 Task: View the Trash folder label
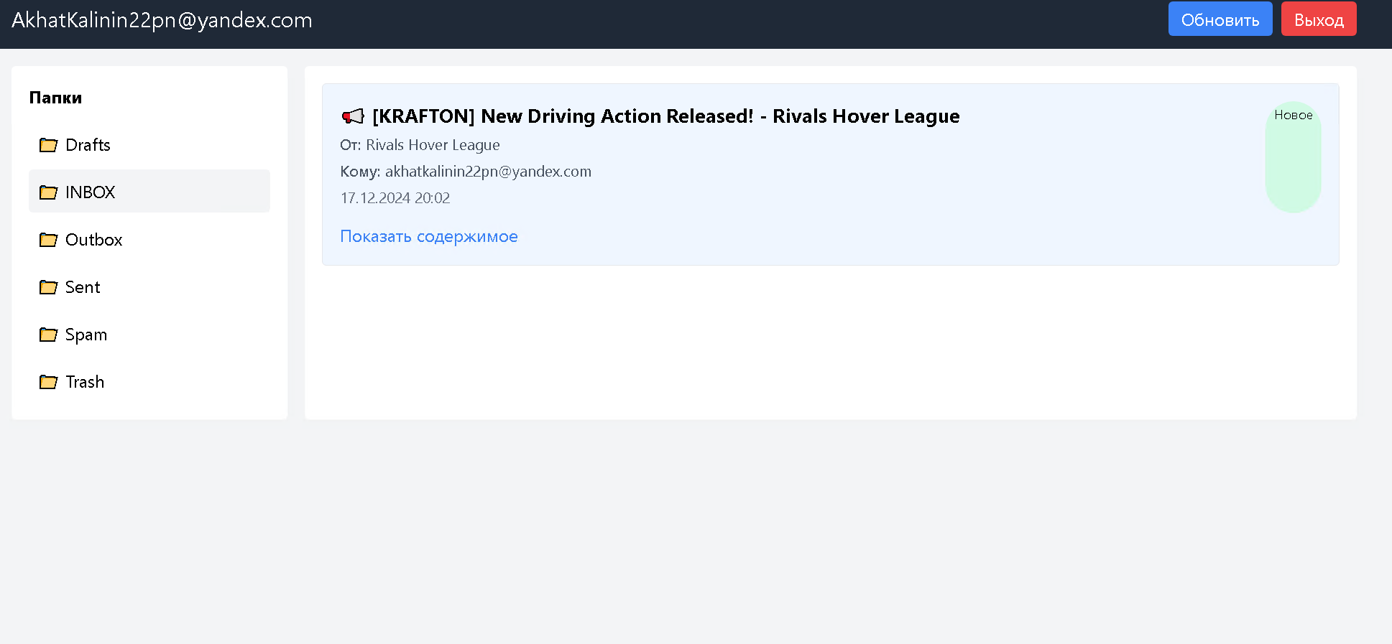pyautogui.click(x=85, y=382)
